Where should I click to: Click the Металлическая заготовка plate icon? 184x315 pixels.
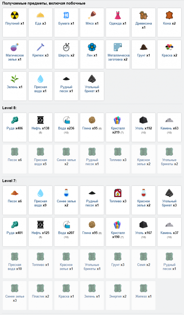tap(118, 47)
